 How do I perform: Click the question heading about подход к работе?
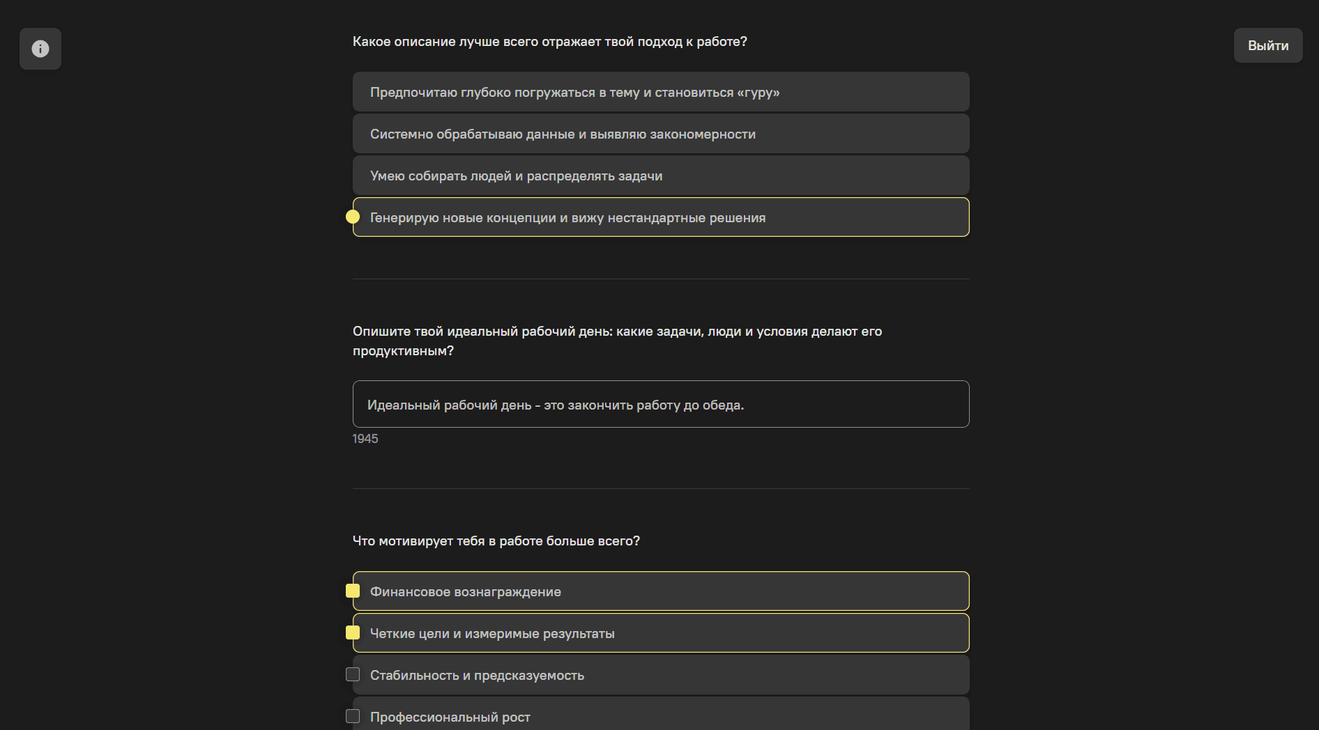click(549, 42)
